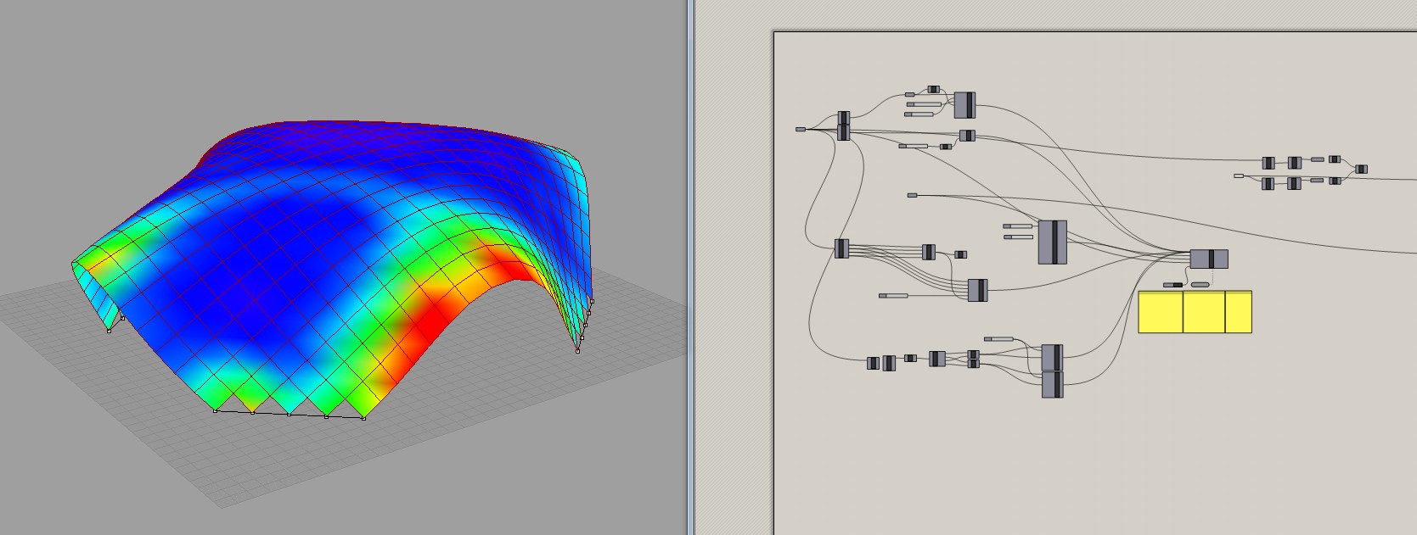The image size is (1417, 535).
Task: Select the large component directly above yellow panels
Action: [1209, 259]
